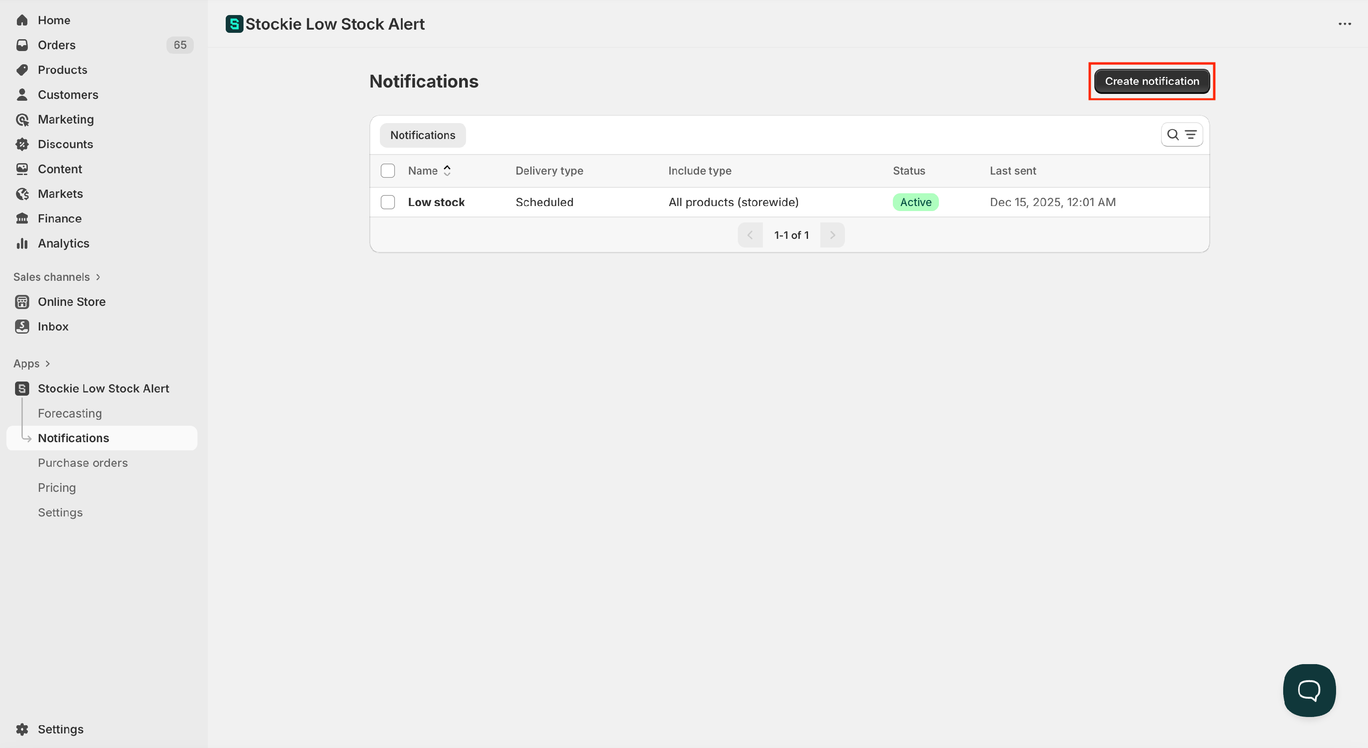1368x748 pixels.
Task: Open the Marketing icon in sidebar
Action: 22,119
